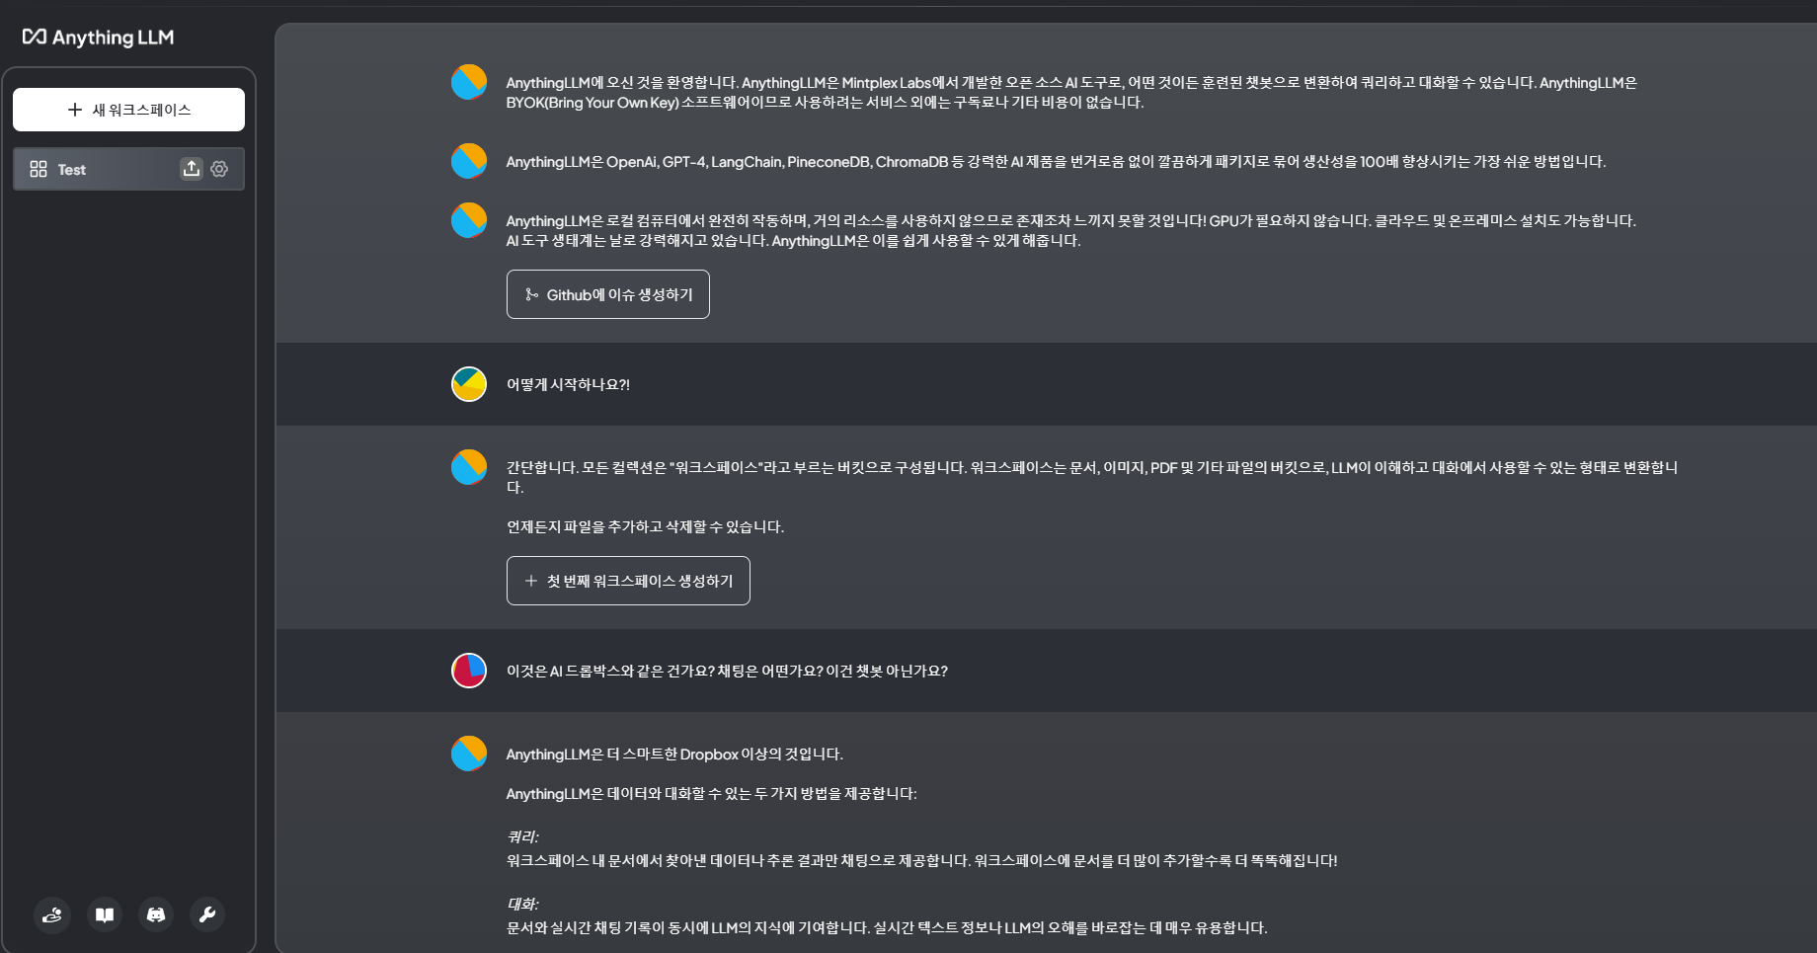This screenshot has height=953, width=1817.
Task: Open the upload documents icon for Test
Action: tap(192, 169)
